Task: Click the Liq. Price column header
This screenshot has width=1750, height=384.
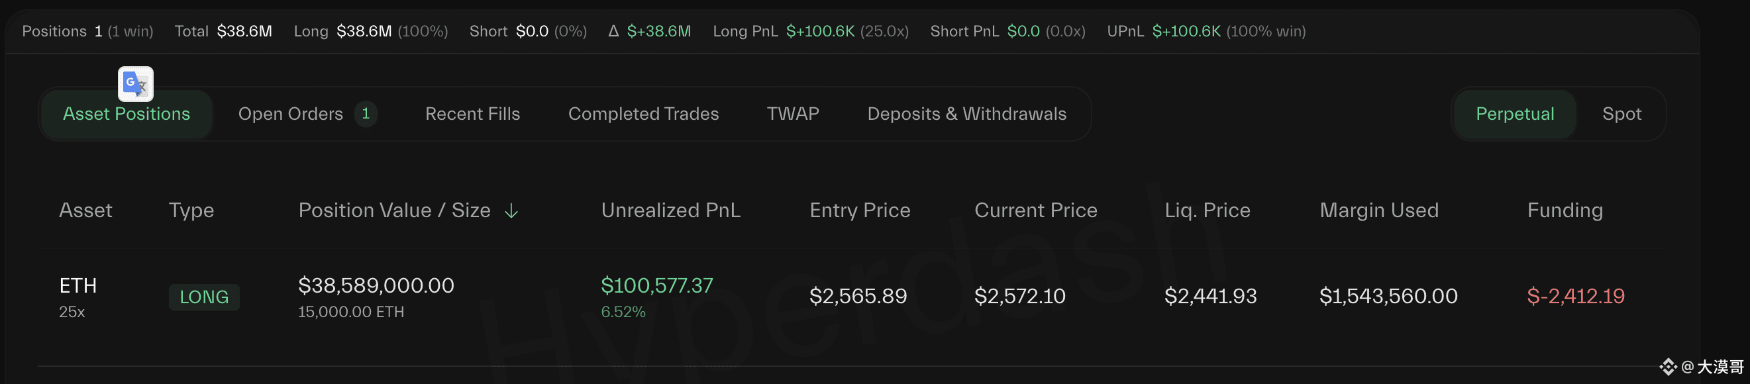Action: (1208, 211)
